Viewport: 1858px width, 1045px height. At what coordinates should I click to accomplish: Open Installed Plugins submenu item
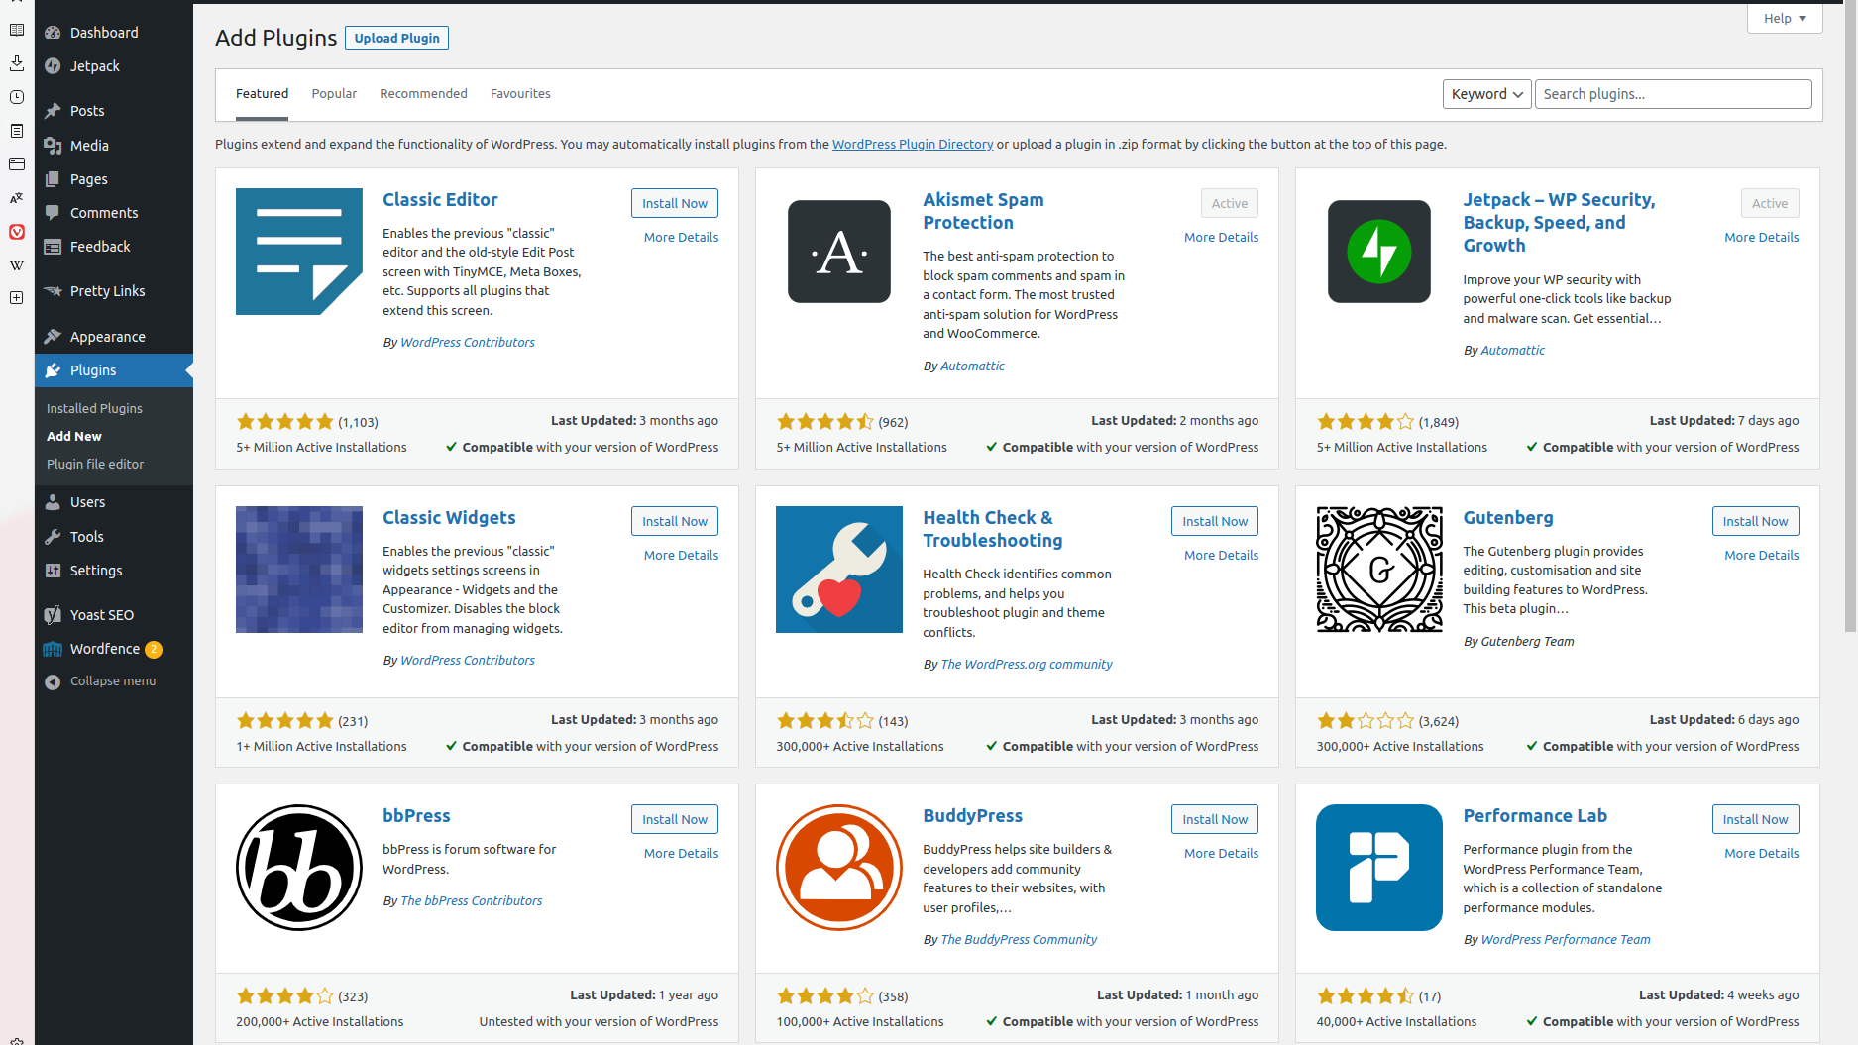94,408
